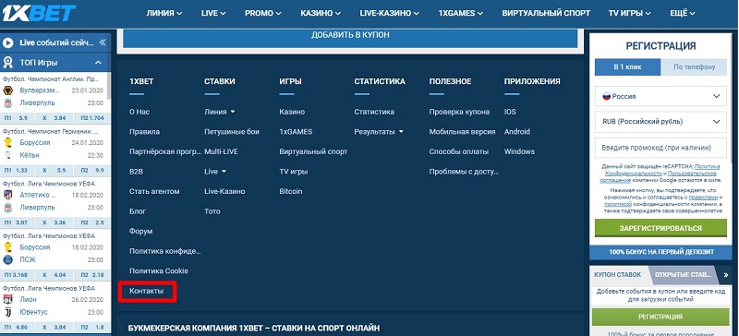Select the По телефону registration tab
This screenshot has width=739, height=336.
coord(694,66)
